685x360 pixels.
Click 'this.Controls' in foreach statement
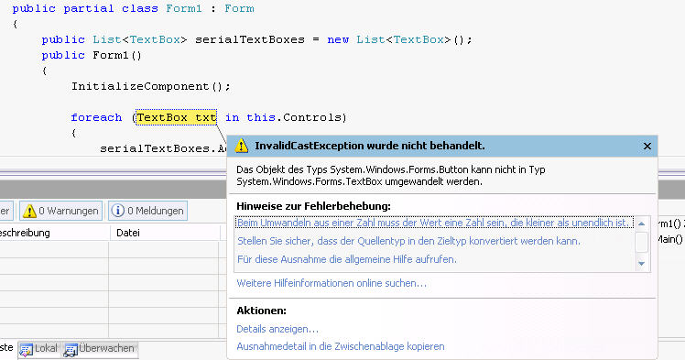click(x=294, y=117)
